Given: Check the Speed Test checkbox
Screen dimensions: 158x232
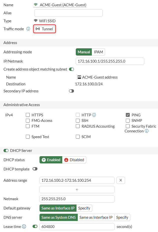Looking at the screenshot, I should [28, 137].
